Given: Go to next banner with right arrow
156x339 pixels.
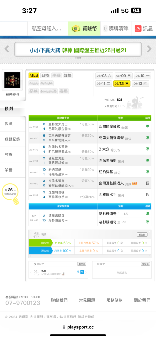Looking at the screenshot, I should (x=149, y=49).
